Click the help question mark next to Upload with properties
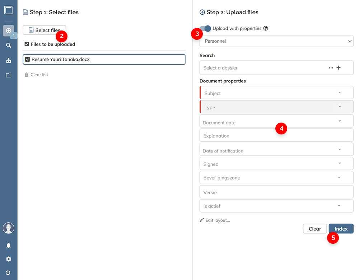The height and width of the screenshot is (280, 359). 265,28
